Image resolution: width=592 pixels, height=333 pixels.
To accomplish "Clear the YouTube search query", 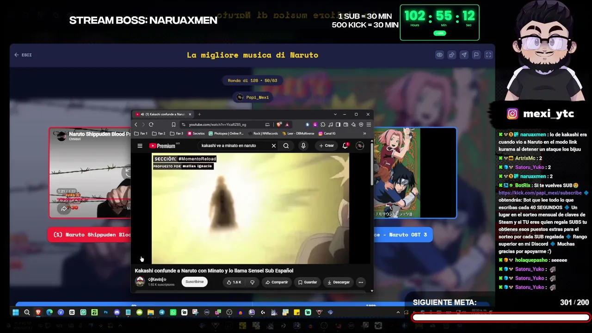I will pos(274,146).
